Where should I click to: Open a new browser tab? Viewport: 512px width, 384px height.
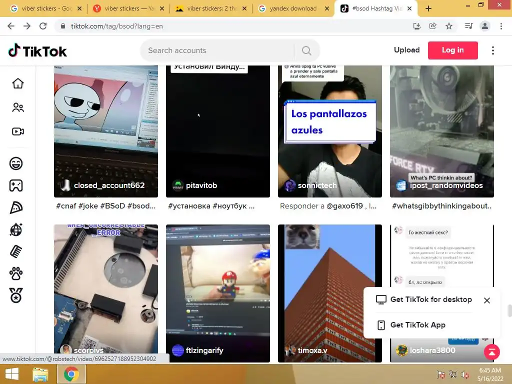coord(428,8)
